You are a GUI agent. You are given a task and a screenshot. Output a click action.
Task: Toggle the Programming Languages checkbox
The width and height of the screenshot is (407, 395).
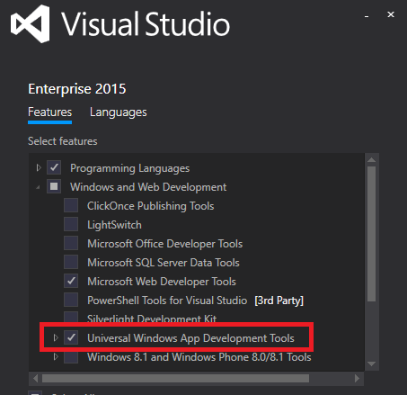pos(54,167)
